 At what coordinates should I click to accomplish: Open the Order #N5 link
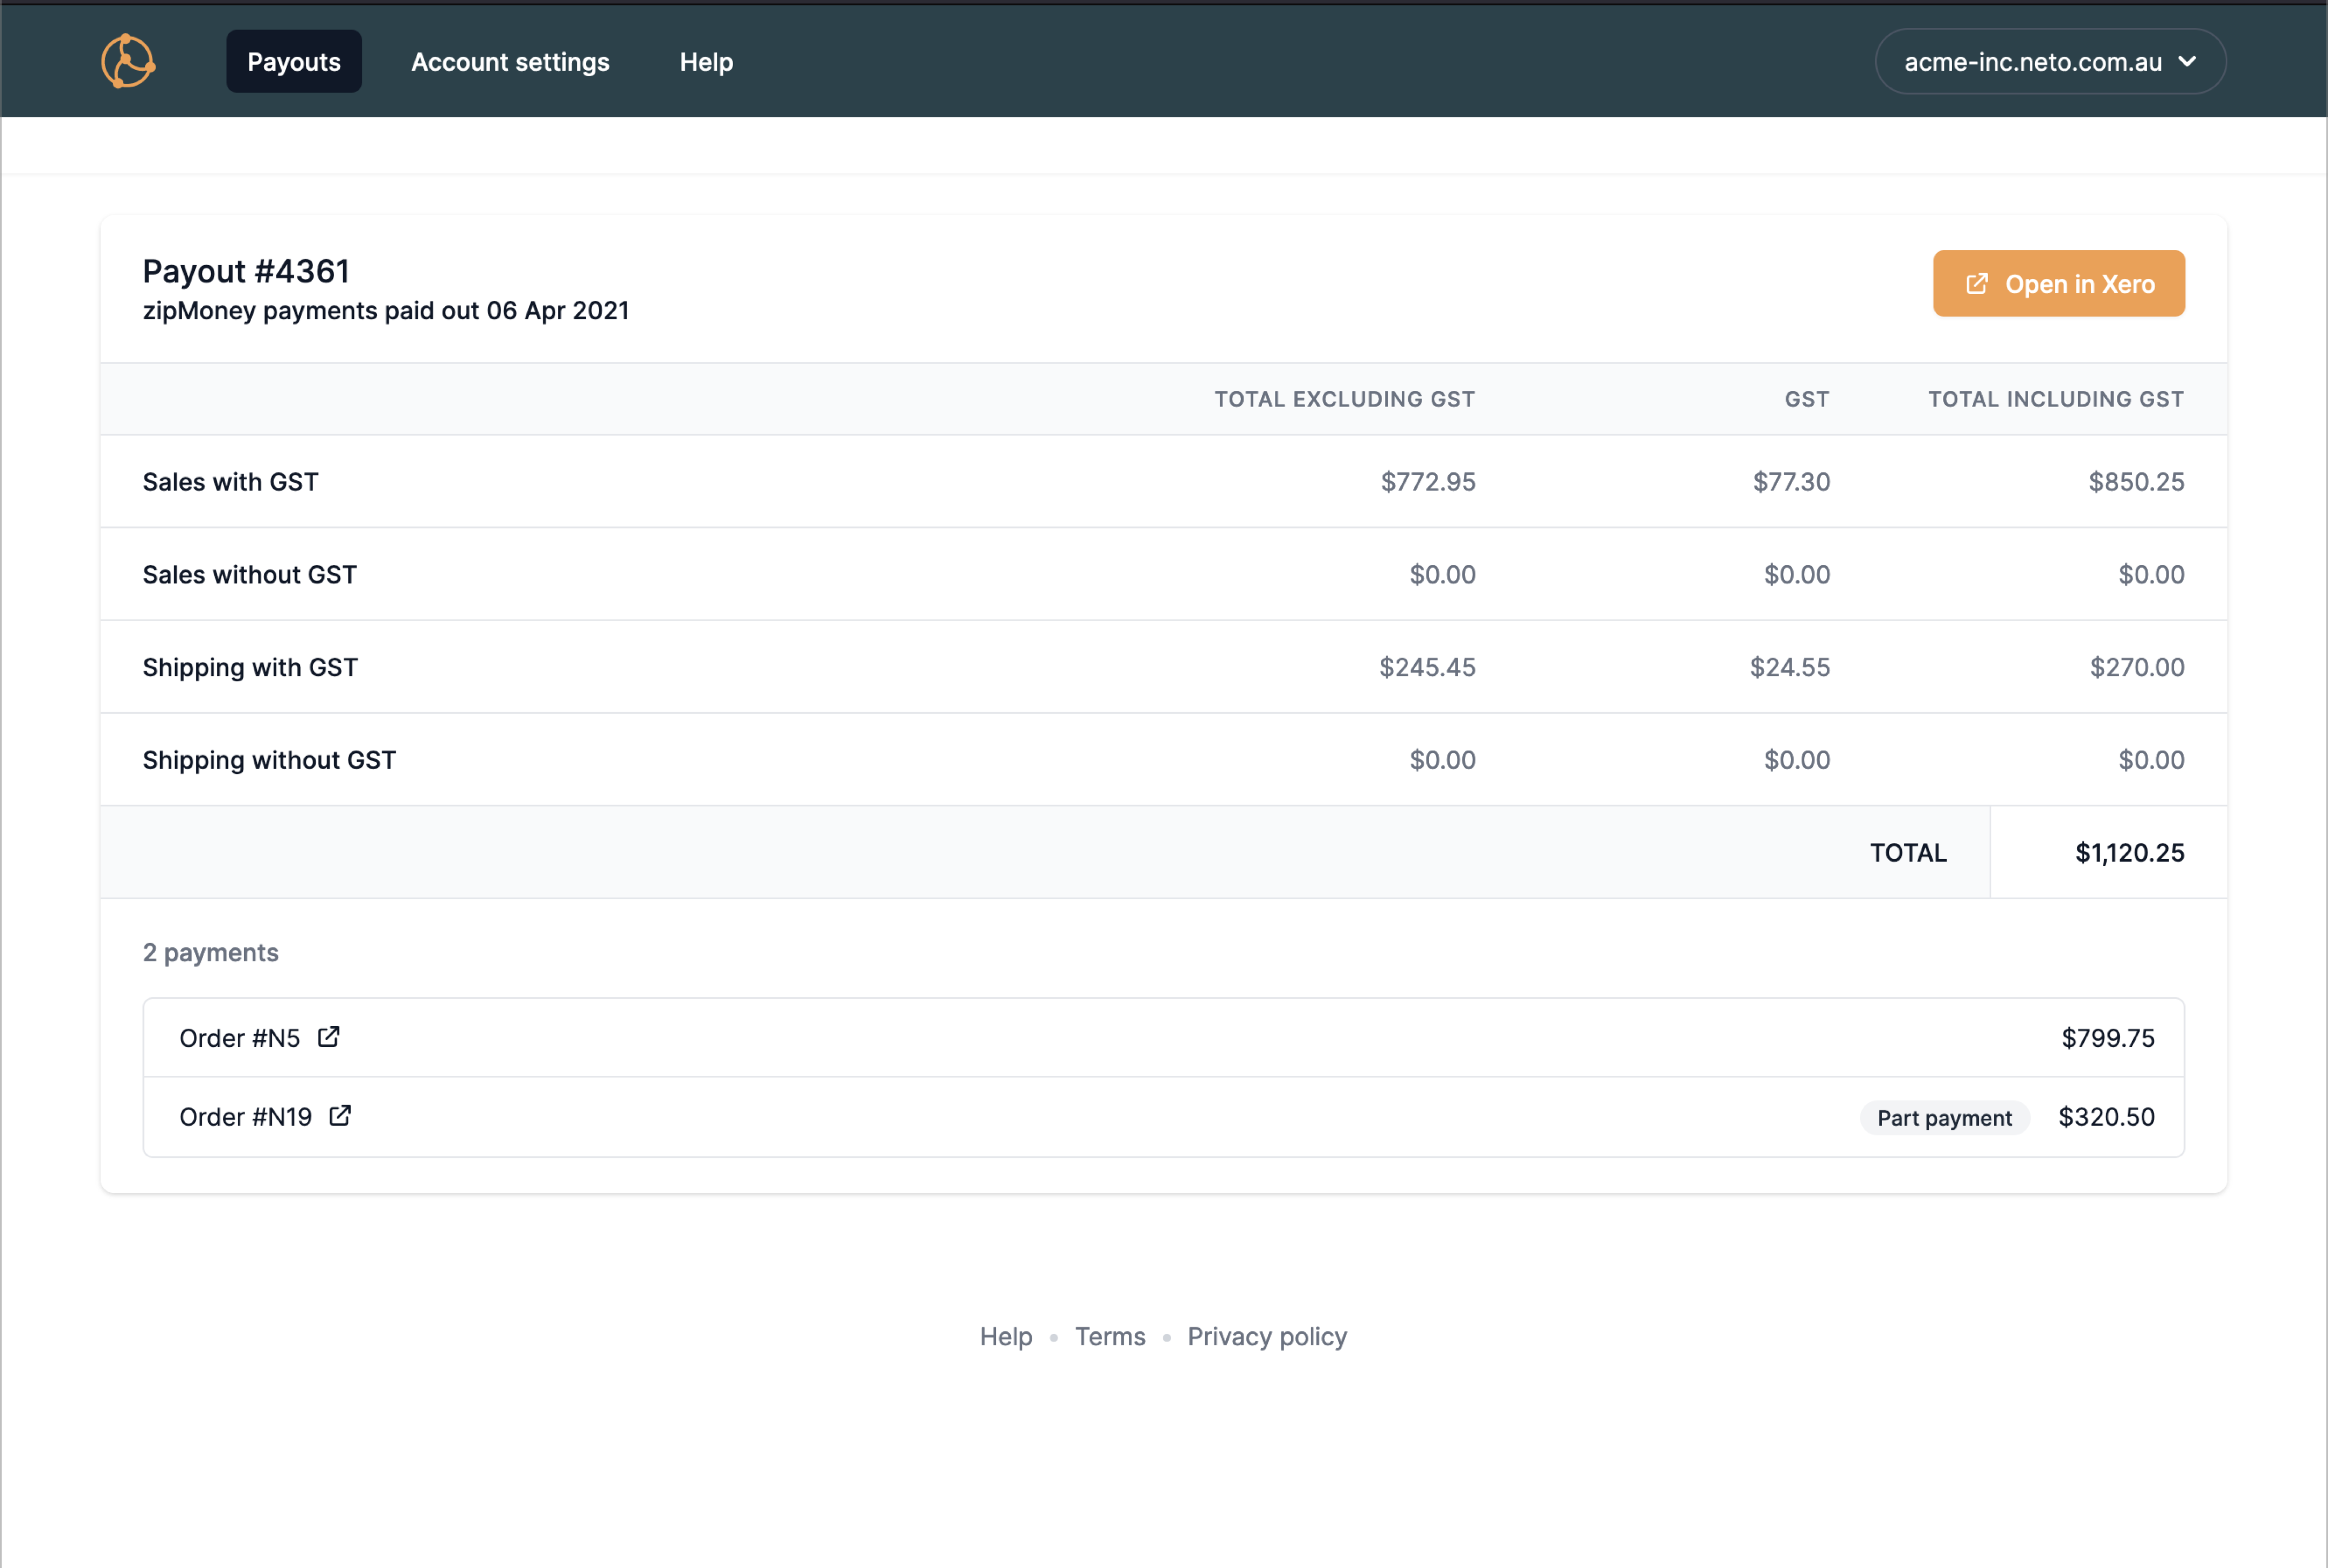(x=240, y=1038)
